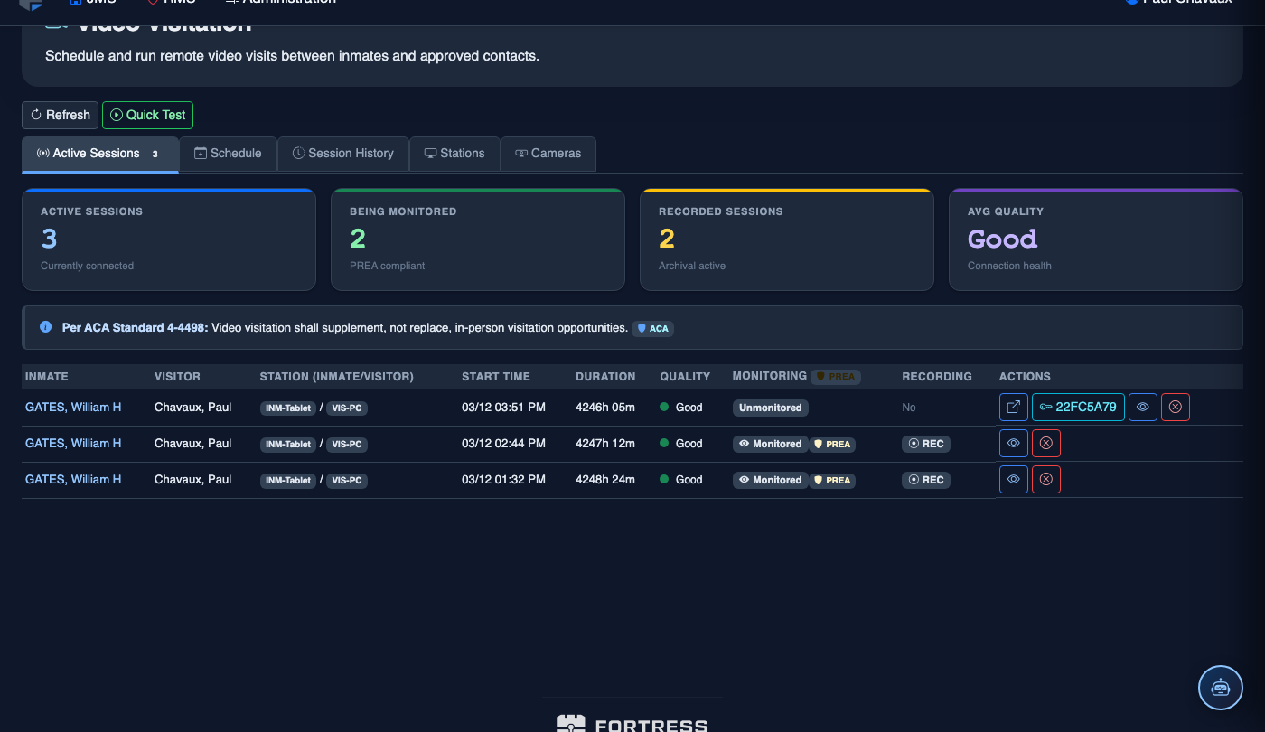Viewport: 1265px width, 732px height.
Task: Click the REC indicator for the 02:44 PM session
Action: pos(926,444)
